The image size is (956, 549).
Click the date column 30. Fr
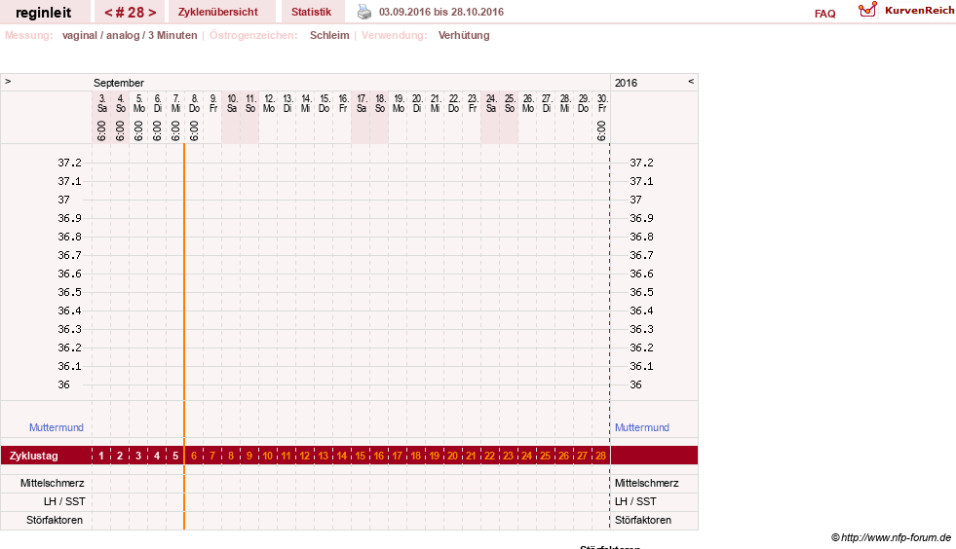tap(602, 103)
